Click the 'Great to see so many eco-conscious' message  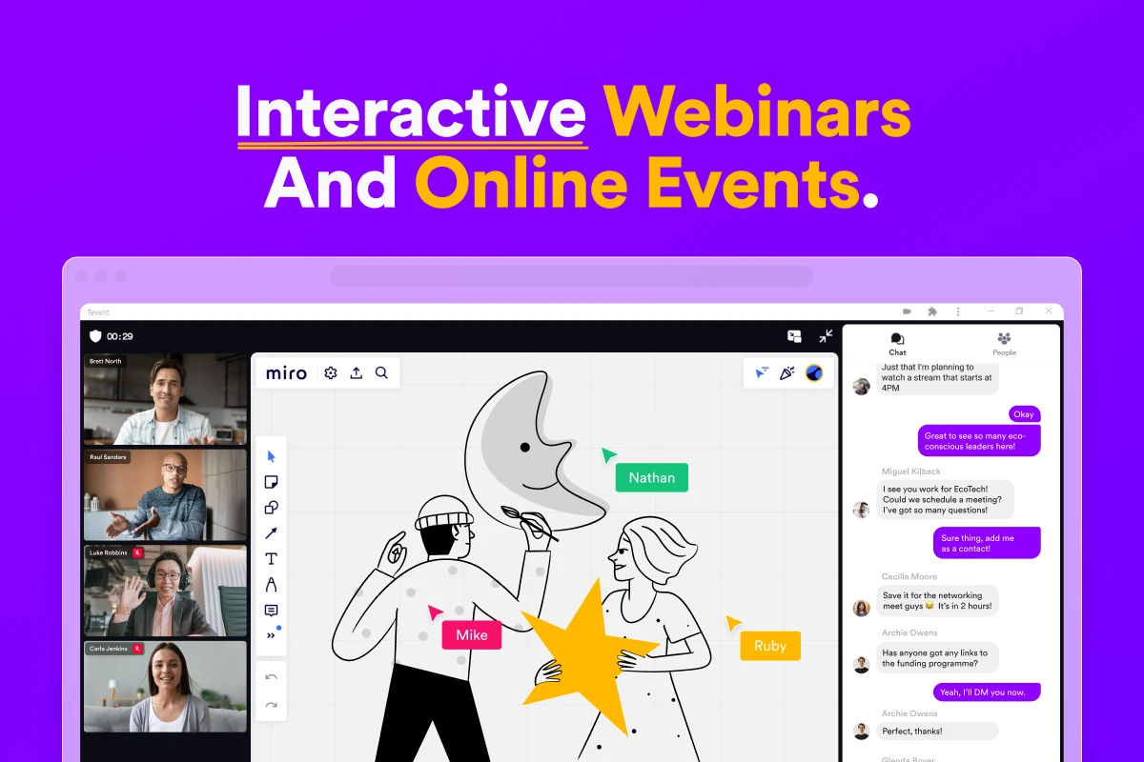979,440
